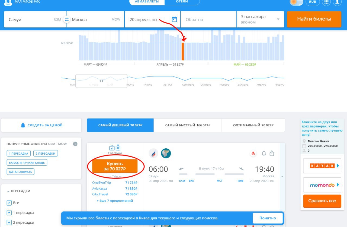
Task: Open the user profile icon
Action: (x=337, y=2)
